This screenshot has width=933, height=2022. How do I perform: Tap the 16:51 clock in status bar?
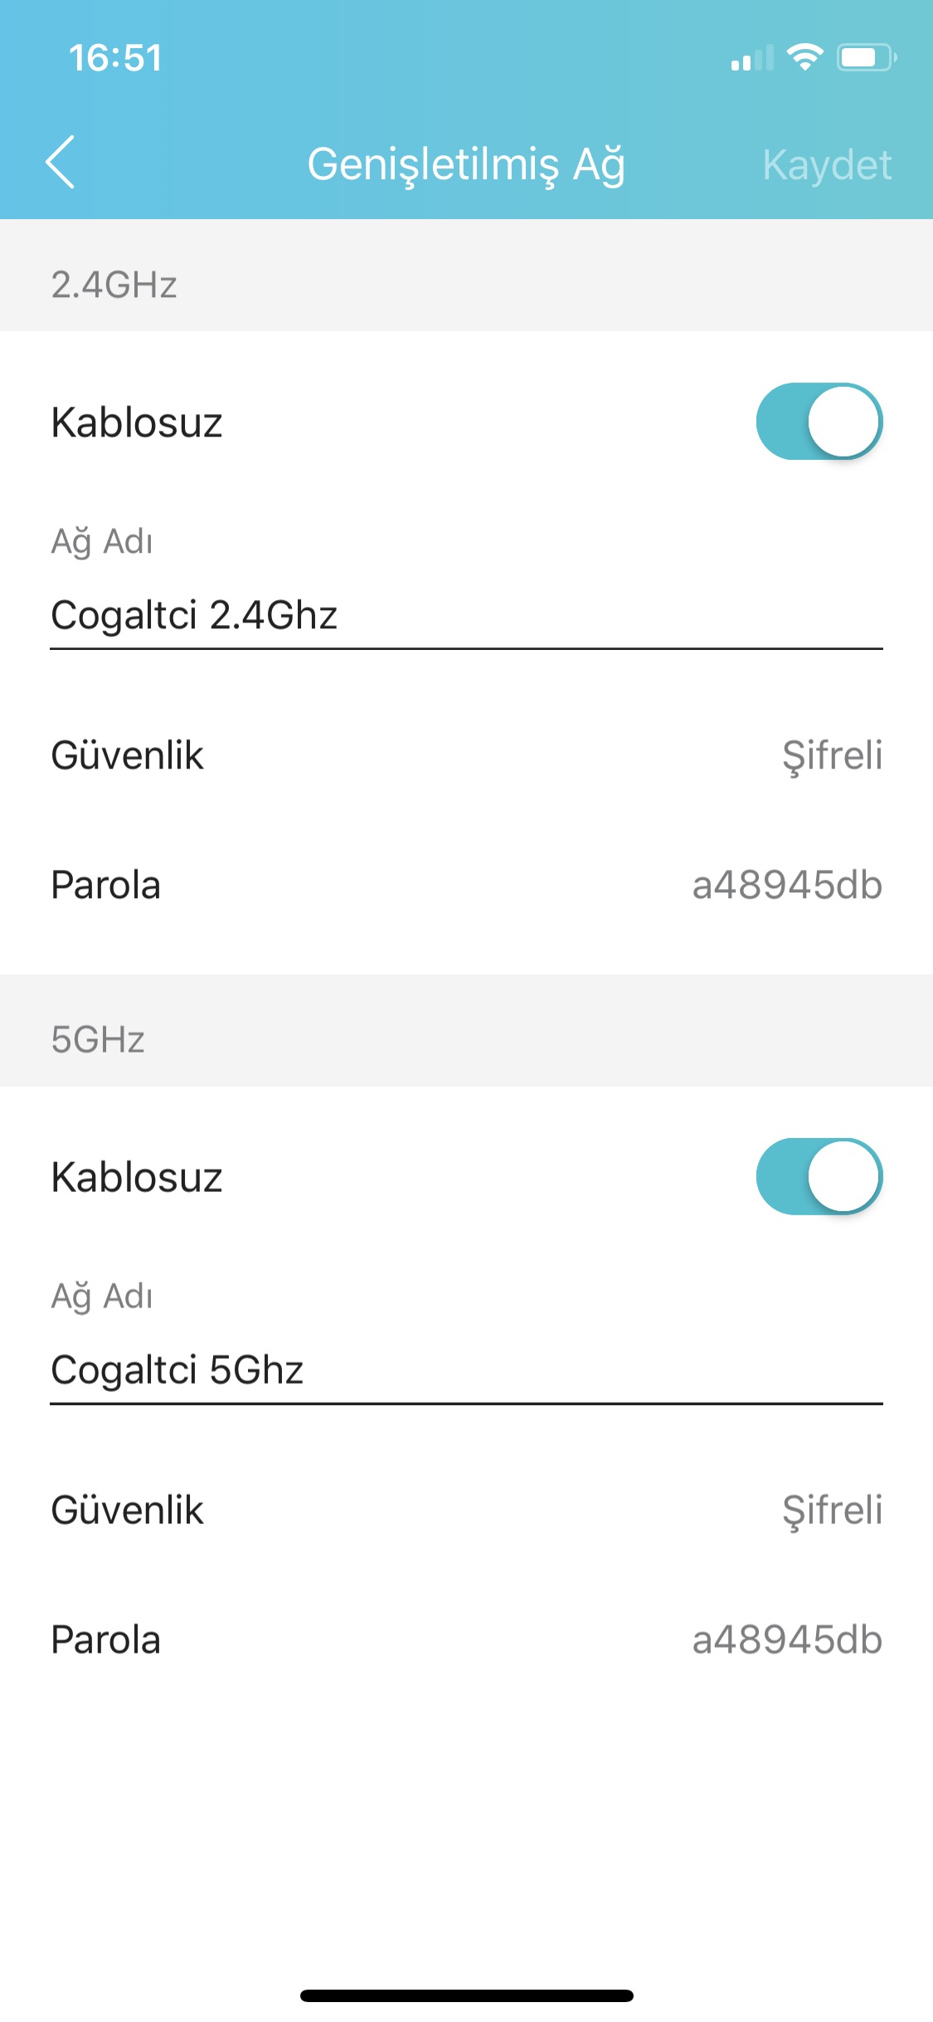pyautogui.click(x=115, y=58)
